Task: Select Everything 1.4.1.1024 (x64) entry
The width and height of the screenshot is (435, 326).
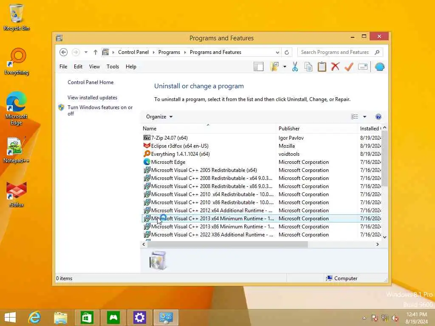Action: click(262, 154)
